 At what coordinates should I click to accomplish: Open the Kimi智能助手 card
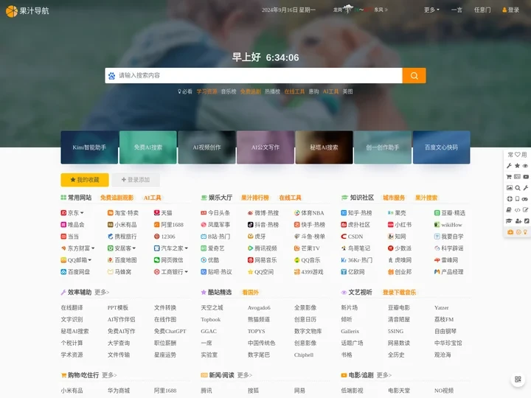[89, 147]
